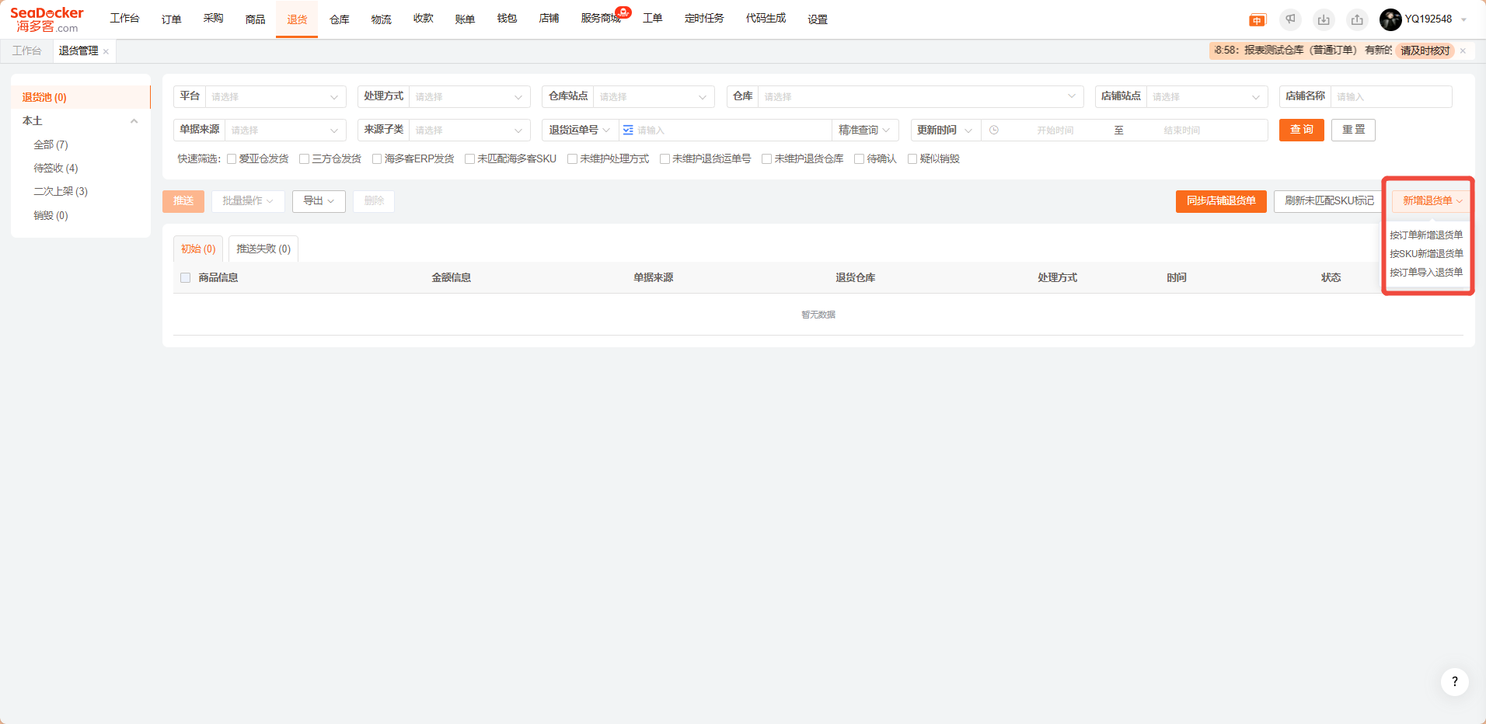
Task: Click the SeaDocker logo
Action: click(47, 19)
